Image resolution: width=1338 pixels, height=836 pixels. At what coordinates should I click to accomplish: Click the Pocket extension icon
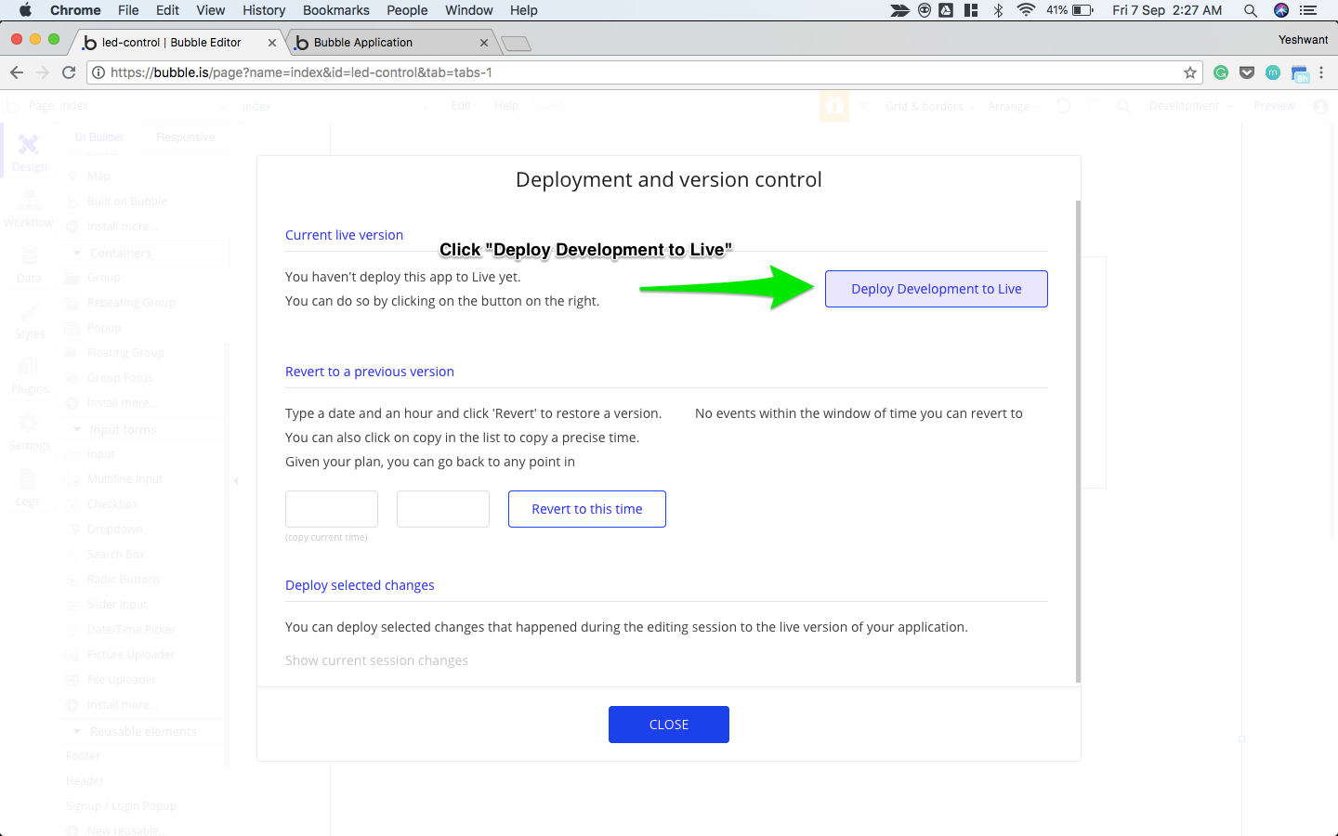(1247, 72)
